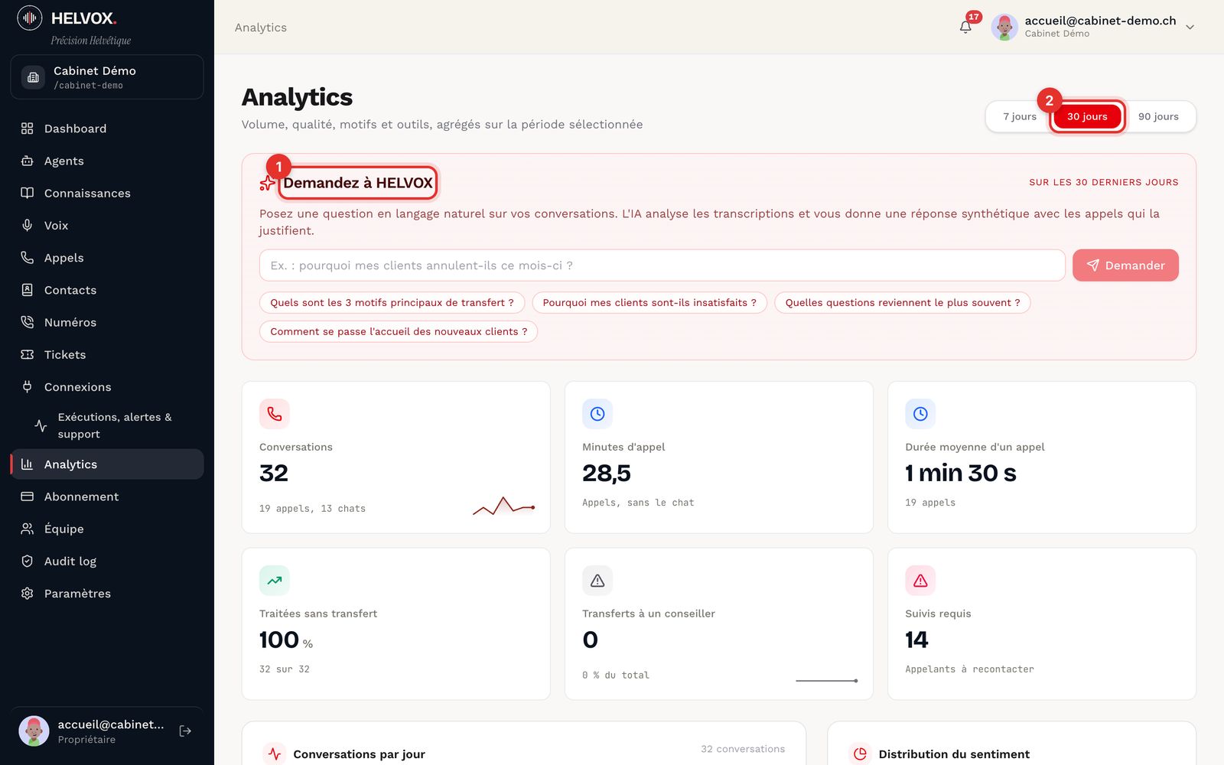Click the Contacts icon in the sidebar
The height and width of the screenshot is (765, 1224).
point(28,290)
